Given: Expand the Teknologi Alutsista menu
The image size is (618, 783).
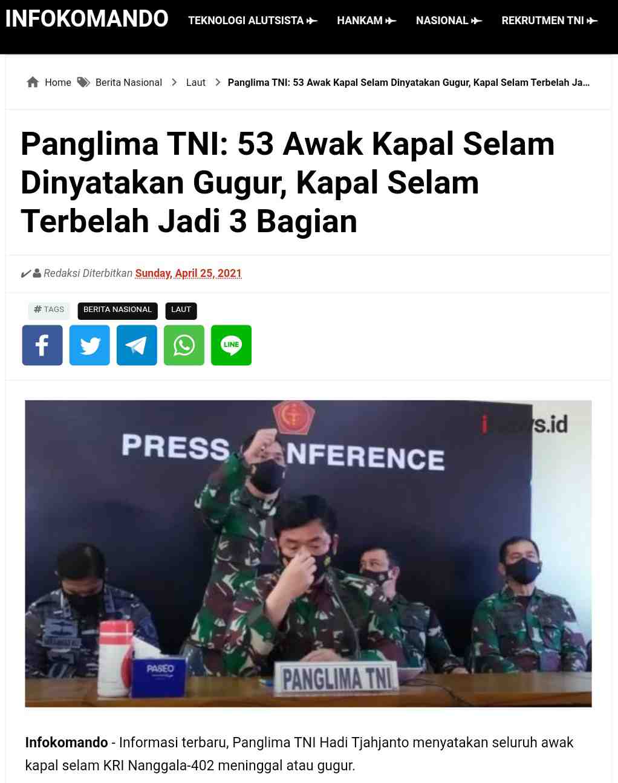Looking at the screenshot, I should point(253,21).
